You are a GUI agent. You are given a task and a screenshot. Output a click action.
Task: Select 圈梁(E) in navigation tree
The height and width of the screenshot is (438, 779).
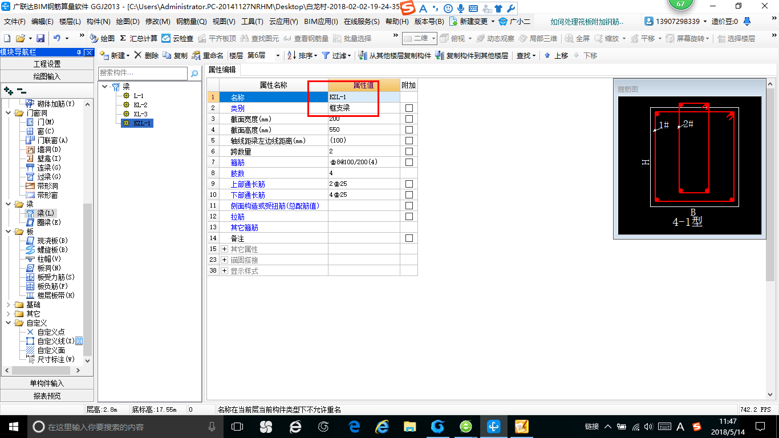tap(49, 222)
